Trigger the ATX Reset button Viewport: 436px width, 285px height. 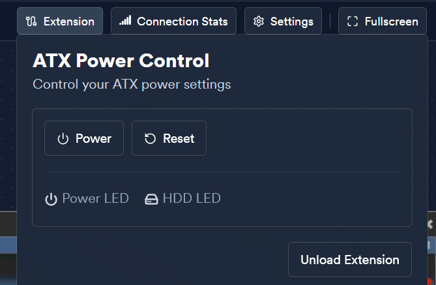[x=169, y=138]
